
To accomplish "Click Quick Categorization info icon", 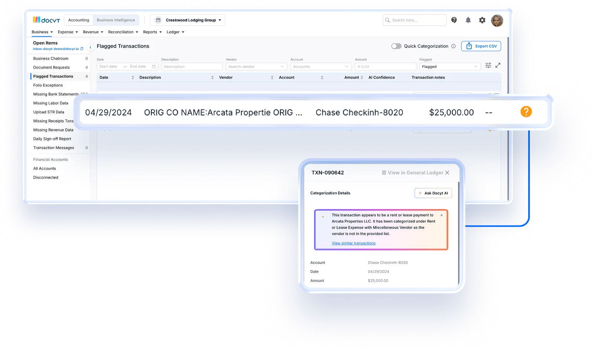I will (x=453, y=46).
